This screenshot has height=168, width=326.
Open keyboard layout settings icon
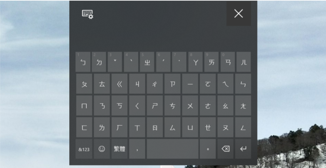(x=87, y=14)
